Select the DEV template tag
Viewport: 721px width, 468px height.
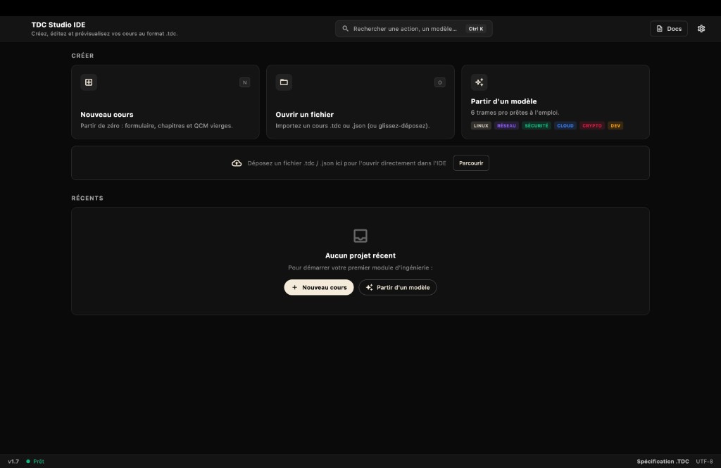click(615, 125)
